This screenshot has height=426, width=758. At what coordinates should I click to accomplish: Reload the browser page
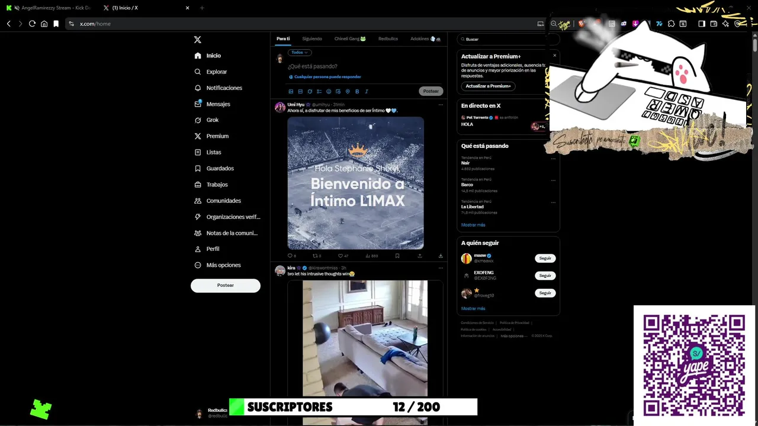(32, 24)
